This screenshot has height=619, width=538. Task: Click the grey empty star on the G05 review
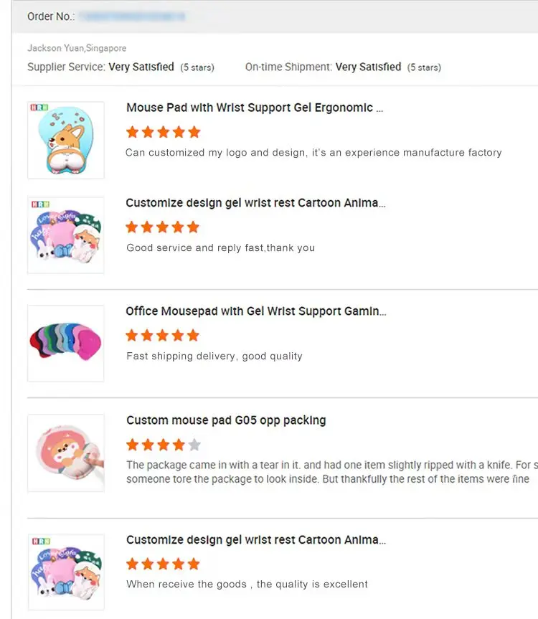pyautogui.click(x=194, y=445)
